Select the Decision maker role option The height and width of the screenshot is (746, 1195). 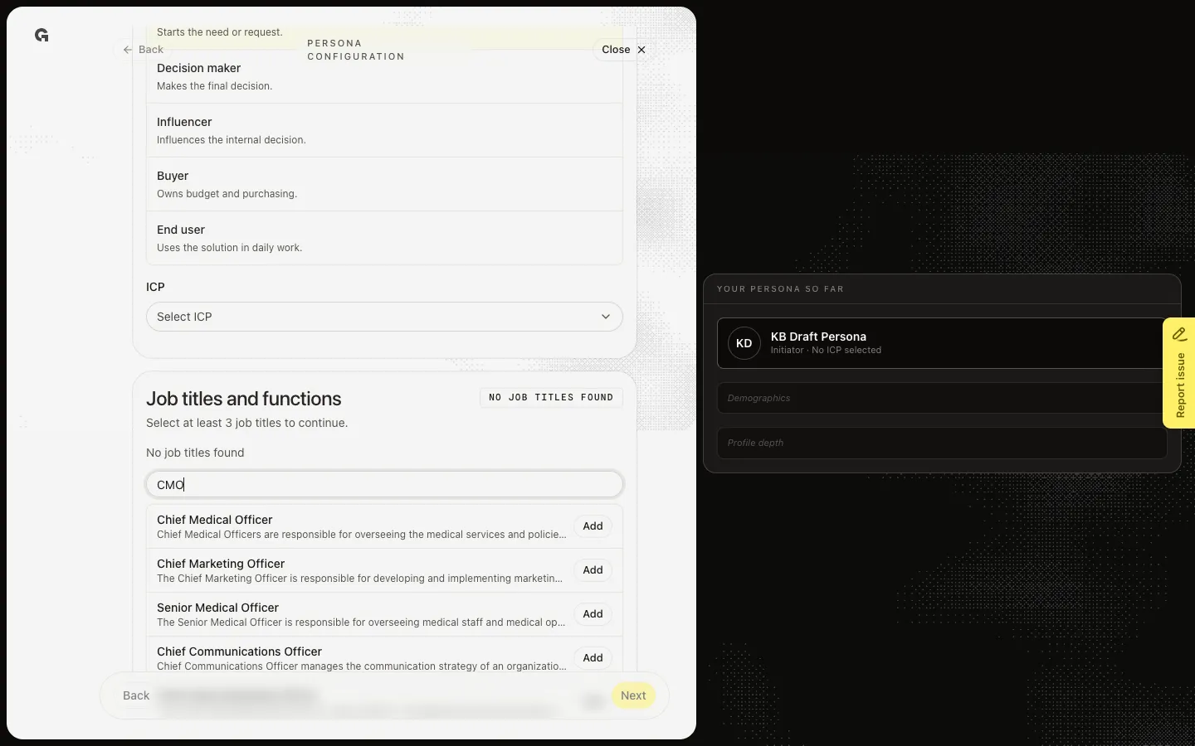[x=384, y=76]
